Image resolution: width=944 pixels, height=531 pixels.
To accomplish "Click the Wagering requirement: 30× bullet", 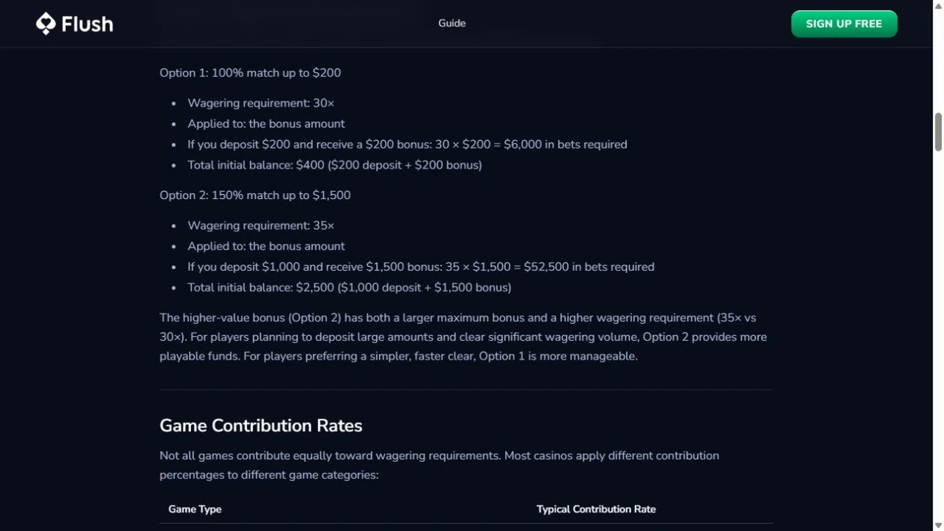I will (261, 103).
